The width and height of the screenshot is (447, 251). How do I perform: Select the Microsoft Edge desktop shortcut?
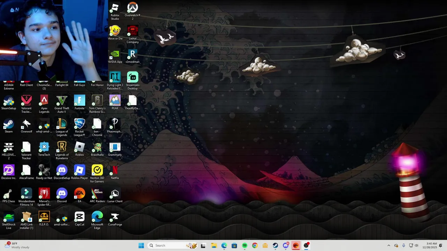click(x=97, y=221)
